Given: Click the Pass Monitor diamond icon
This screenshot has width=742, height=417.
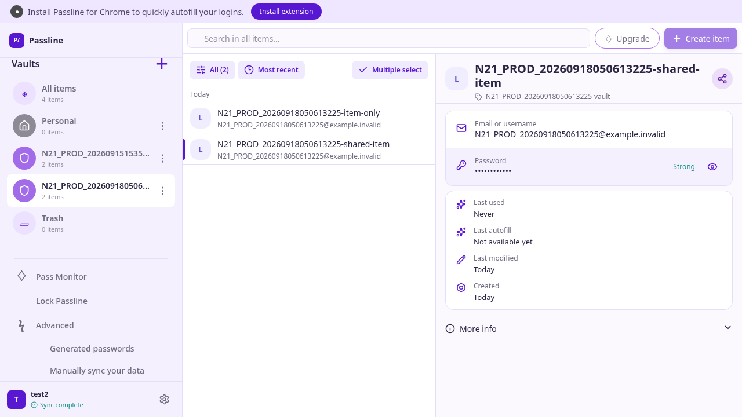Looking at the screenshot, I should click(21, 276).
